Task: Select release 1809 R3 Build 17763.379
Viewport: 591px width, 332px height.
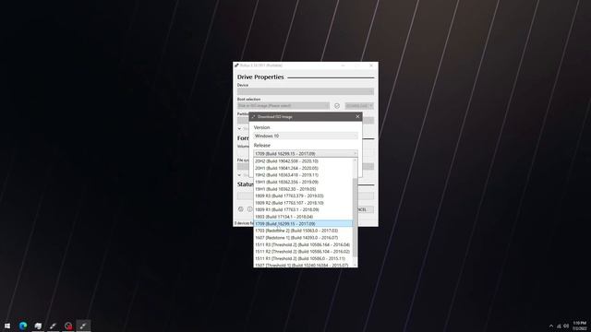Action: (303, 196)
